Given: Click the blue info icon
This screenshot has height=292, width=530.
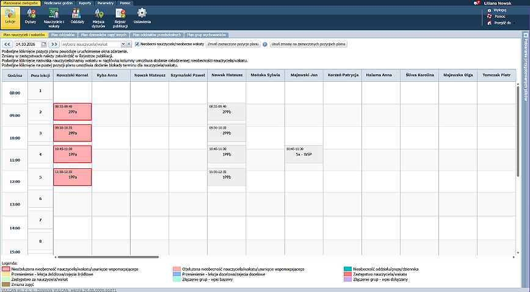Looking at the screenshot, I should click(265, 45).
